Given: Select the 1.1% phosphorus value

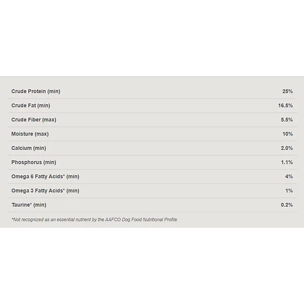Looking at the screenshot, I should [287, 162].
